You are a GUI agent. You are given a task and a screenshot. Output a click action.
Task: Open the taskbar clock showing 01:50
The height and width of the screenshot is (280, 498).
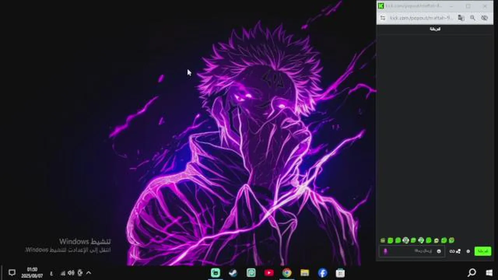(33, 273)
